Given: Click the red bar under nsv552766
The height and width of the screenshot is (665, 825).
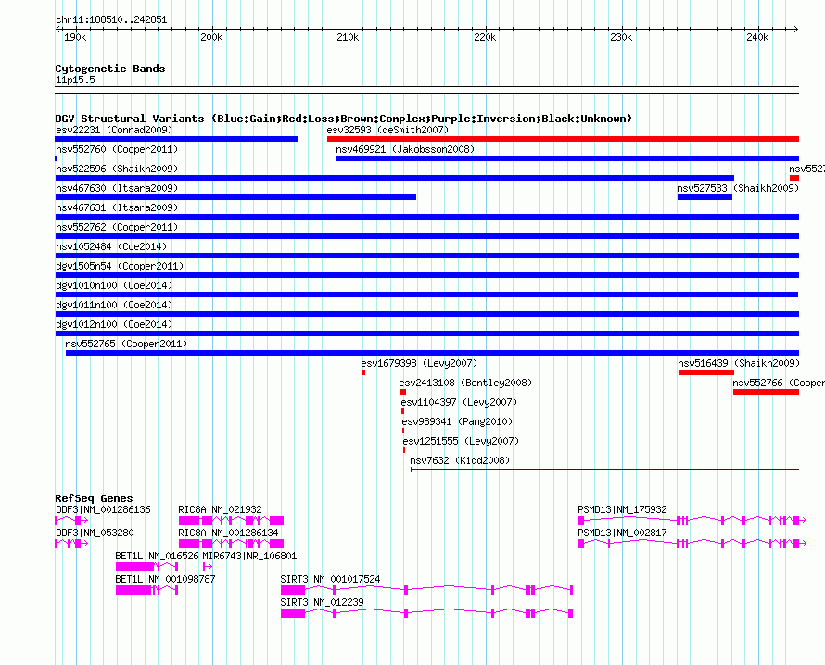Looking at the screenshot, I should [766, 392].
